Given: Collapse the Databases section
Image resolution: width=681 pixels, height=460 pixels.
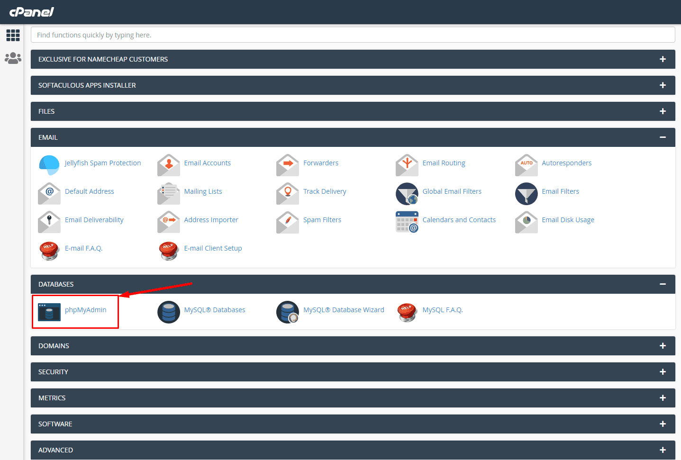Looking at the screenshot, I should (x=663, y=284).
